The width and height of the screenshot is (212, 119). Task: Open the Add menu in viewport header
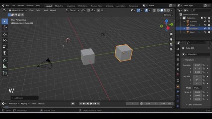tap(46, 10)
